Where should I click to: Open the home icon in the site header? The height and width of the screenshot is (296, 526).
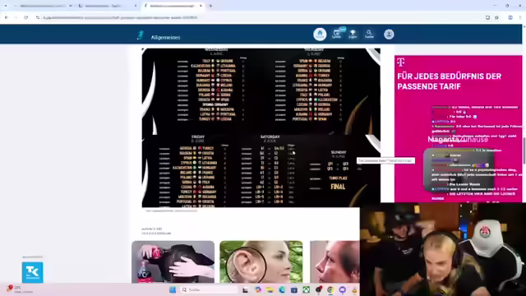320,35
